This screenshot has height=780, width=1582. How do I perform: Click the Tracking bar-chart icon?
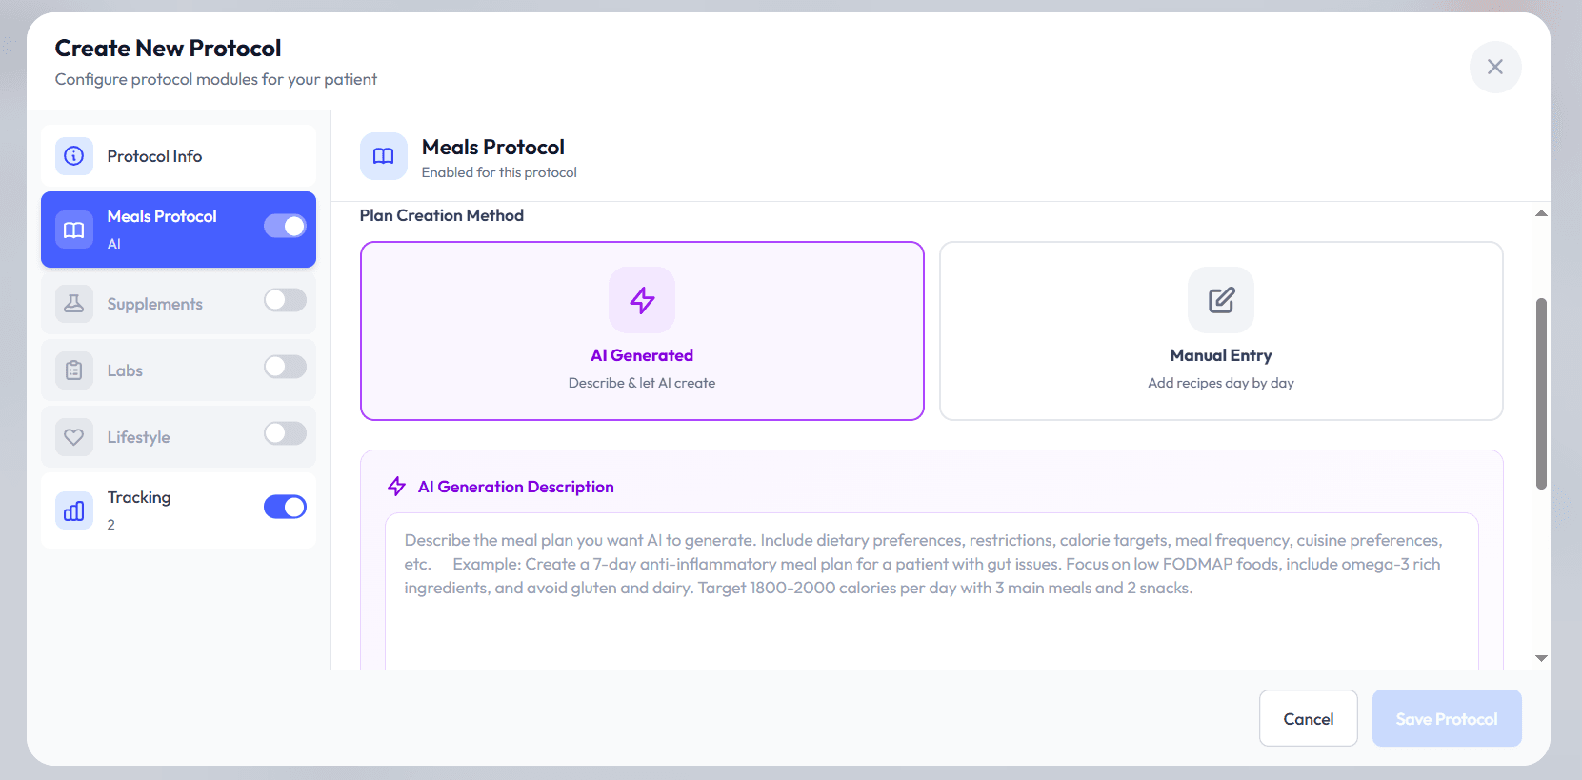73,510
